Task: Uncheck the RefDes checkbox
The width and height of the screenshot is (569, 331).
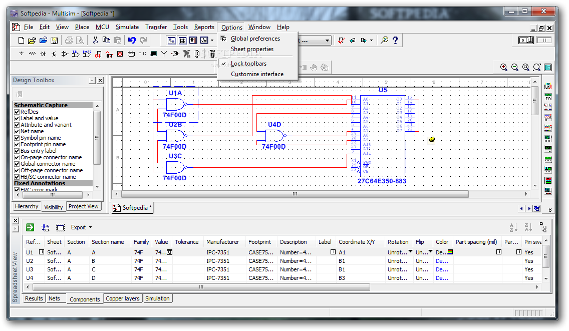Action: point(17,112)
